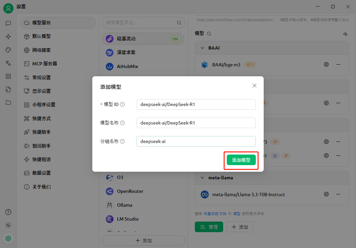Screen dimensions: 356x248
Task: Remove the Llama-3.3-70B-Instruct model
Action: tap(338, 194)
